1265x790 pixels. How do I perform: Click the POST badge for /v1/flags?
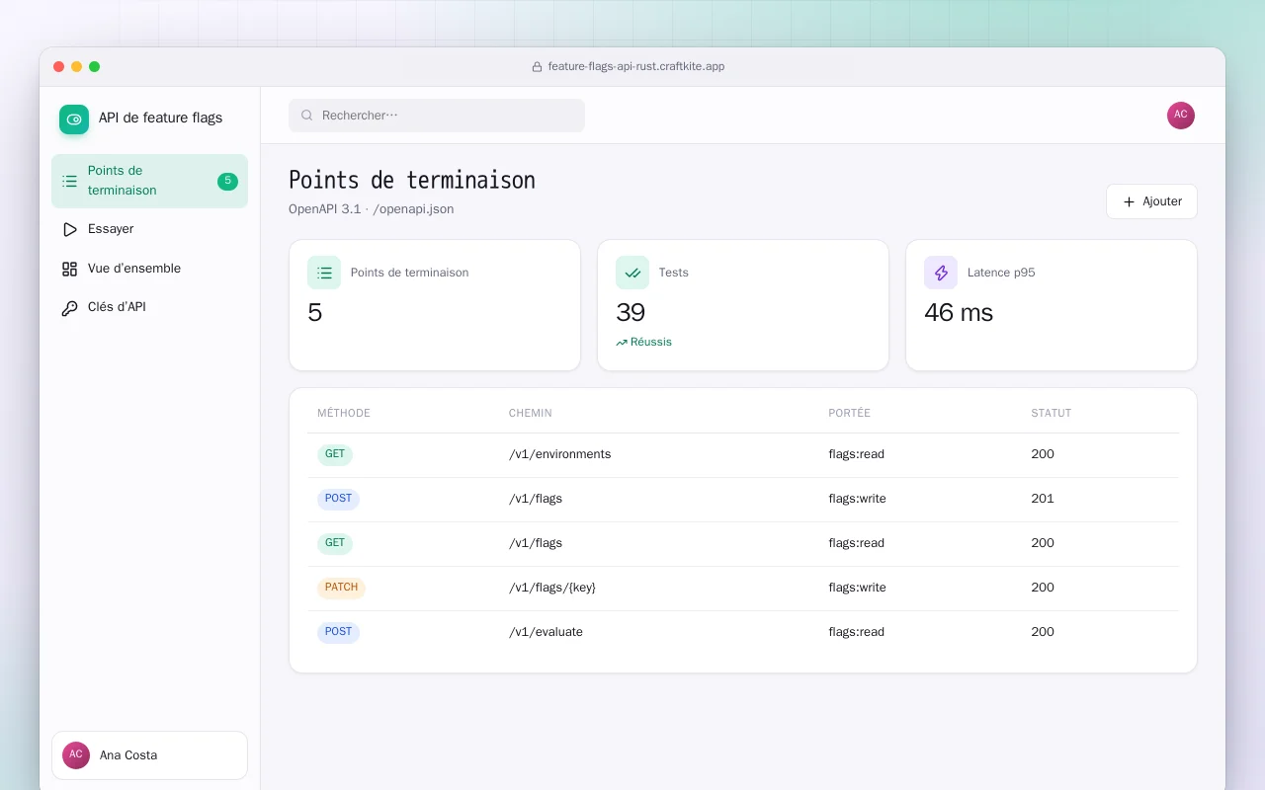point(338,500)
